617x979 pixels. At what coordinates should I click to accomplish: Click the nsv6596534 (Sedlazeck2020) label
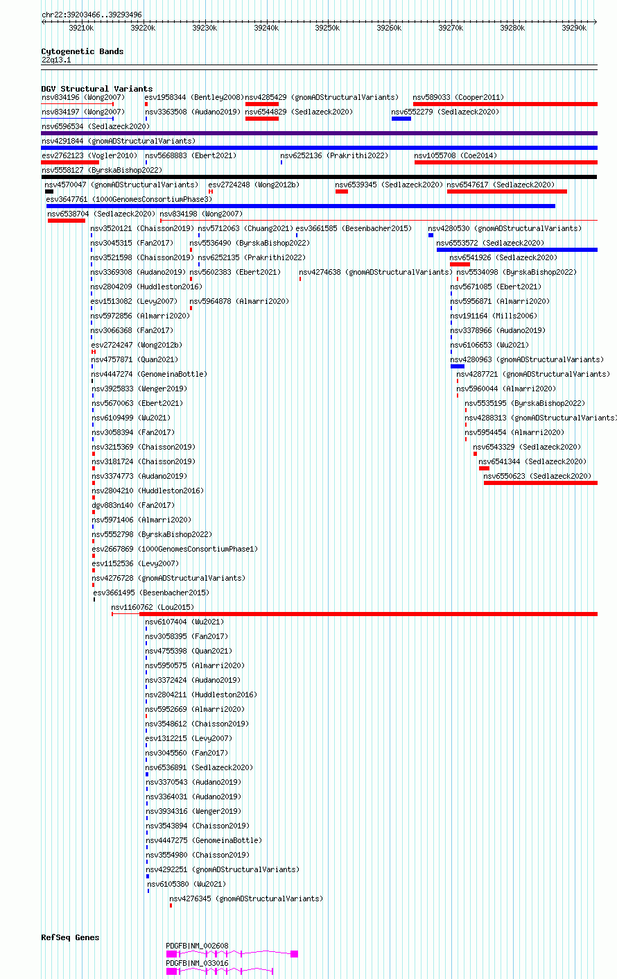coord(96,126)
